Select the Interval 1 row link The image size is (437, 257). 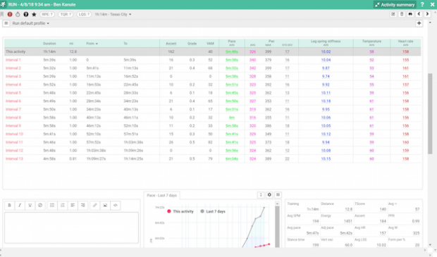click(x=13, y=60)
